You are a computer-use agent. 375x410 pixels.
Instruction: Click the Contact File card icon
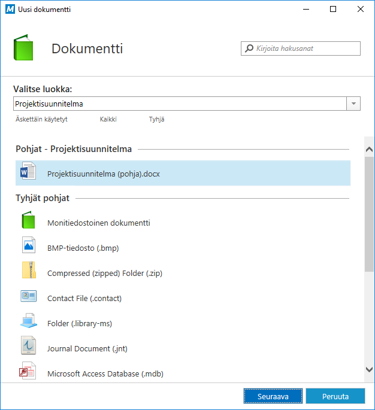[x=28, y=297]
